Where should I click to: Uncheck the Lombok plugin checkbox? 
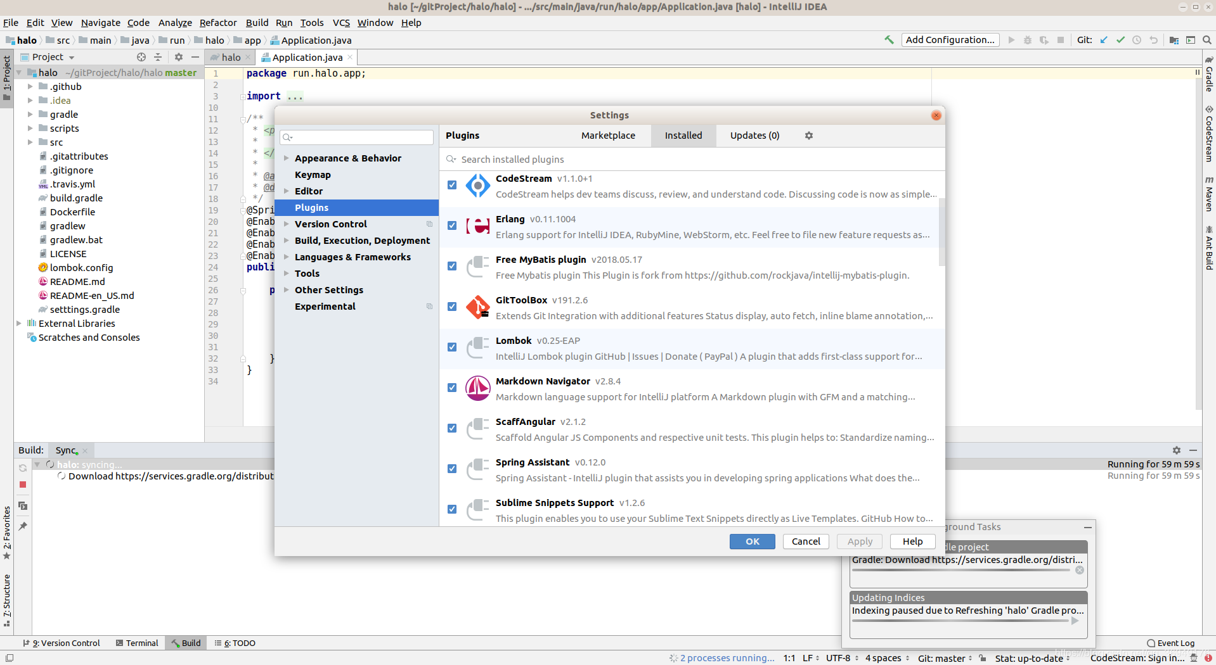click(x=452, y=347)
